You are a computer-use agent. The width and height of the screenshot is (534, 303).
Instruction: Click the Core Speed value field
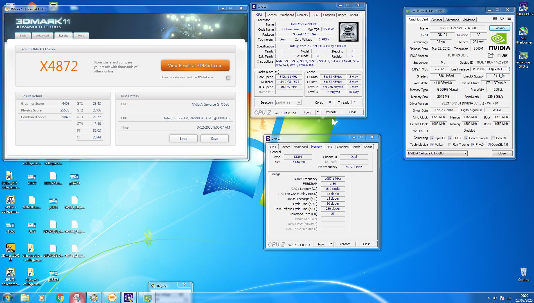tap(288, 77)
